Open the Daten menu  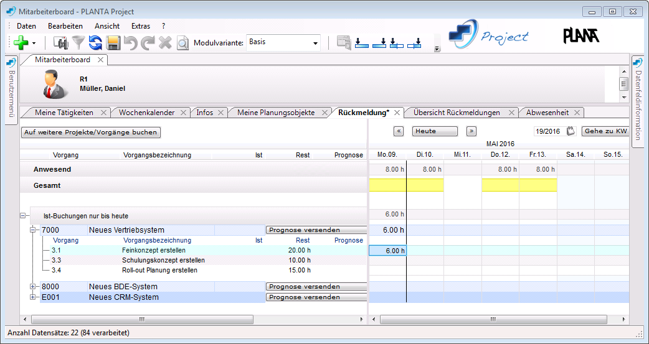27,26
